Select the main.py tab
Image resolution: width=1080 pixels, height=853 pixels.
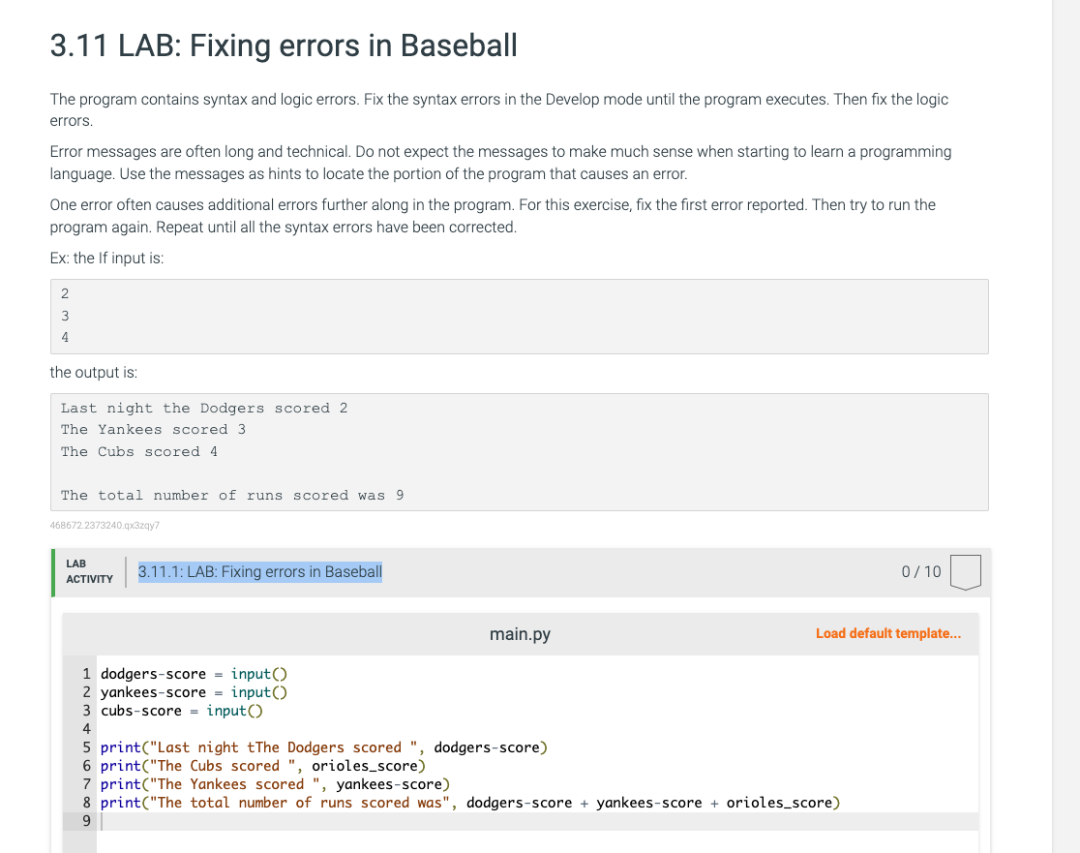pyautogui.click(x=520, y=634)
